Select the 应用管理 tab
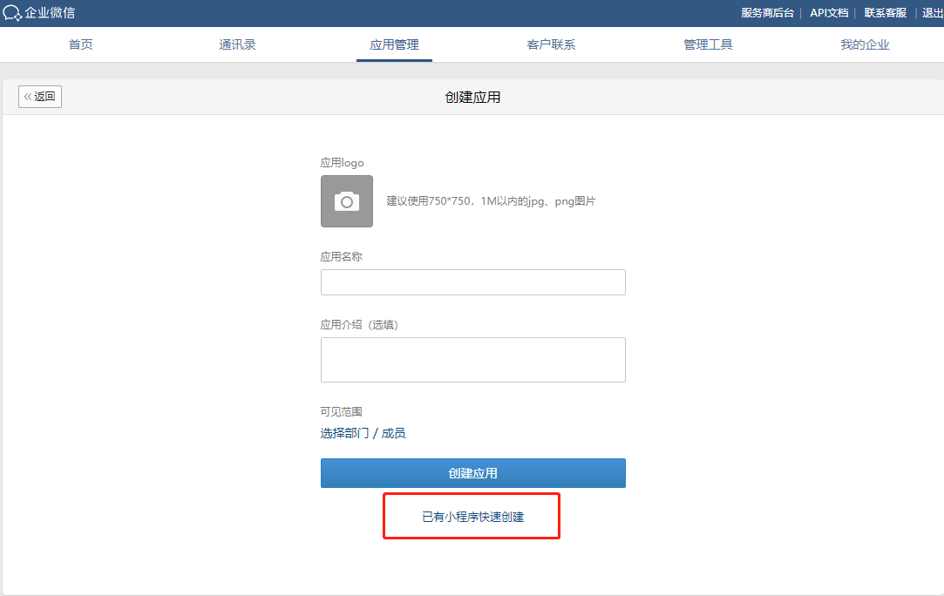This screenshot has height=596, width=944. (x=394, y=44)
